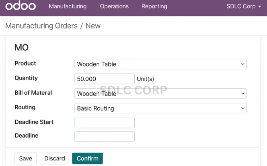Click the New breadcrumb text
The image size is (267, 166).
point(93,26)
